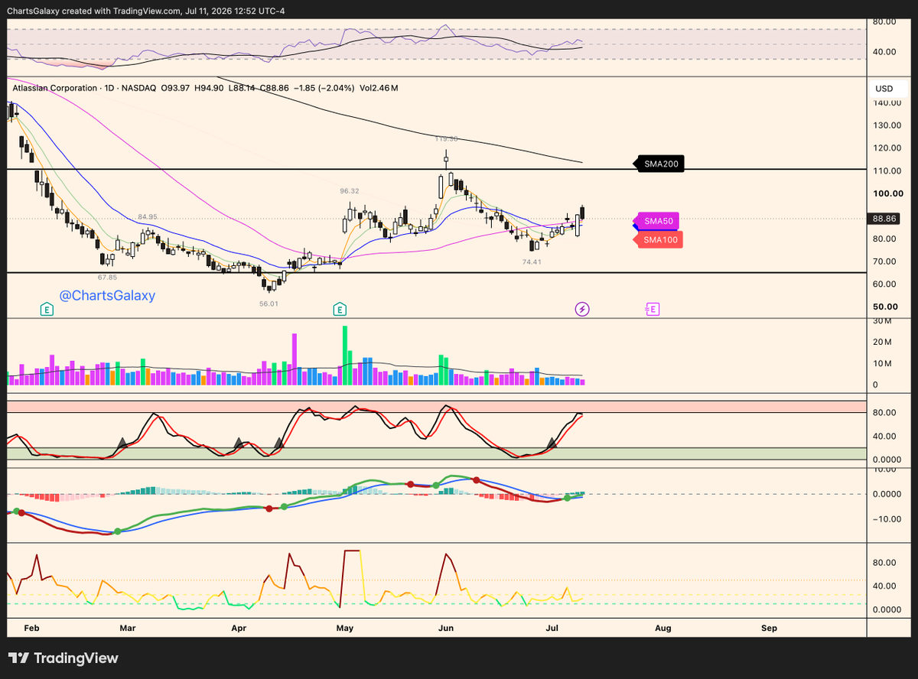This screenshot has height=679, width=918.
Task: Select the SMA100 label tag
Action: [x=658, y=239]
